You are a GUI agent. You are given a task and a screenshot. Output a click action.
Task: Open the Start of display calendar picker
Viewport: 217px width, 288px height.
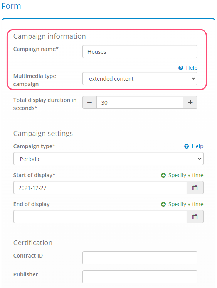click(195, 188)
